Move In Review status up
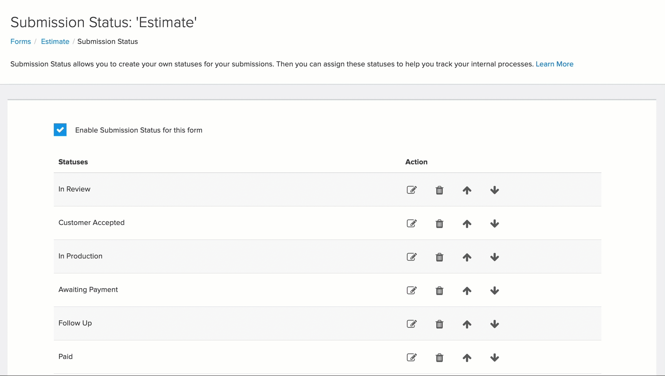This screenshot has width=665, height=376. (x=467, y=190)
